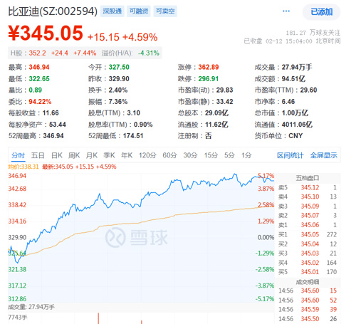This screenshot has width=356, height=324.
Task: Switch to the 日K chart tab
Action: tap(57, 155)
